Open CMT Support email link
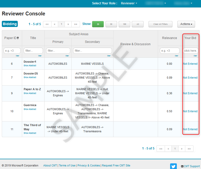Image resolution: width=201 pixels, height=169 pixels. click(x=190, y=166)
